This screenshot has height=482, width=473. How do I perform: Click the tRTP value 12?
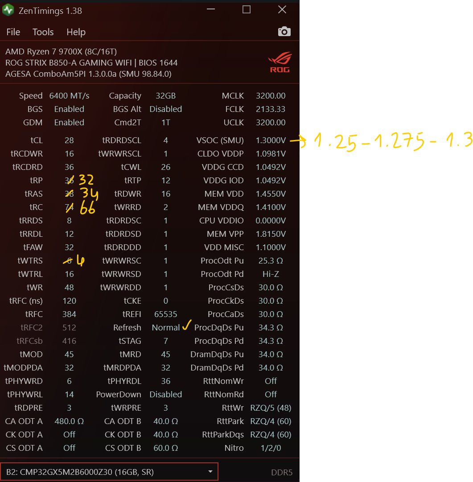point(166,181)
